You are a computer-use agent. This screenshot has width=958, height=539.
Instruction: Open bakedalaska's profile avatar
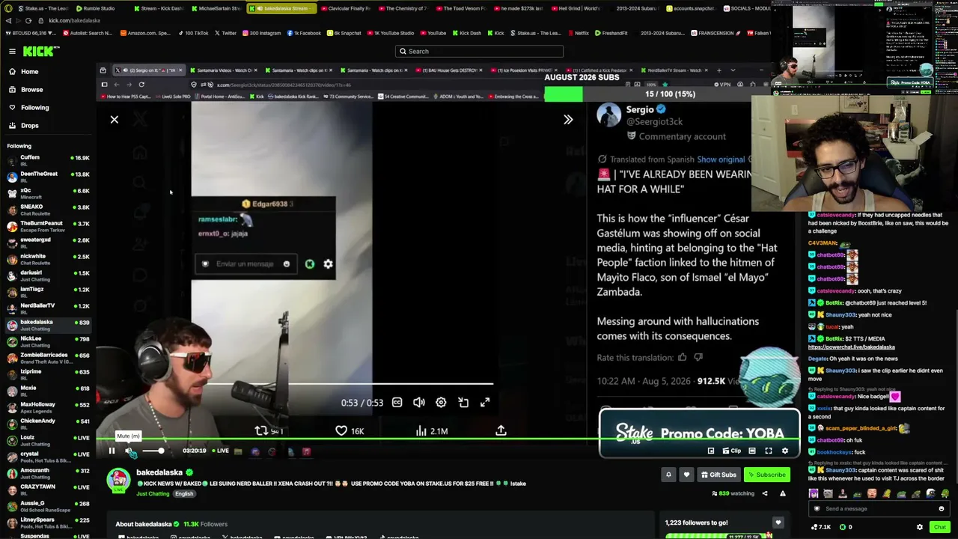tap(118, 480)
